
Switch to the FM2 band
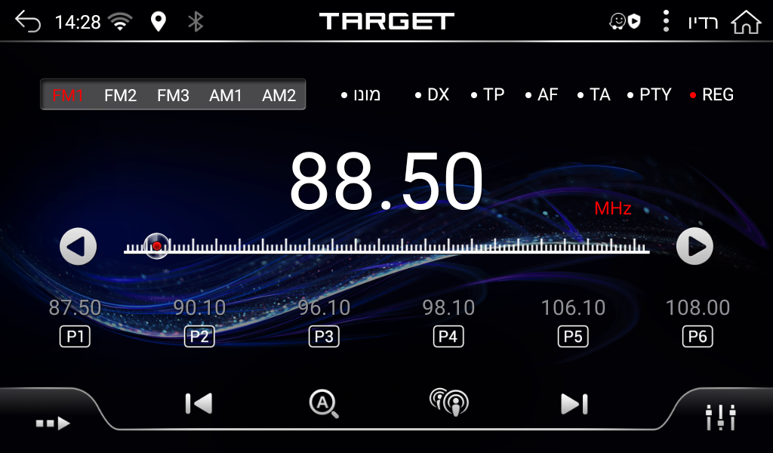tap(120, 95)
